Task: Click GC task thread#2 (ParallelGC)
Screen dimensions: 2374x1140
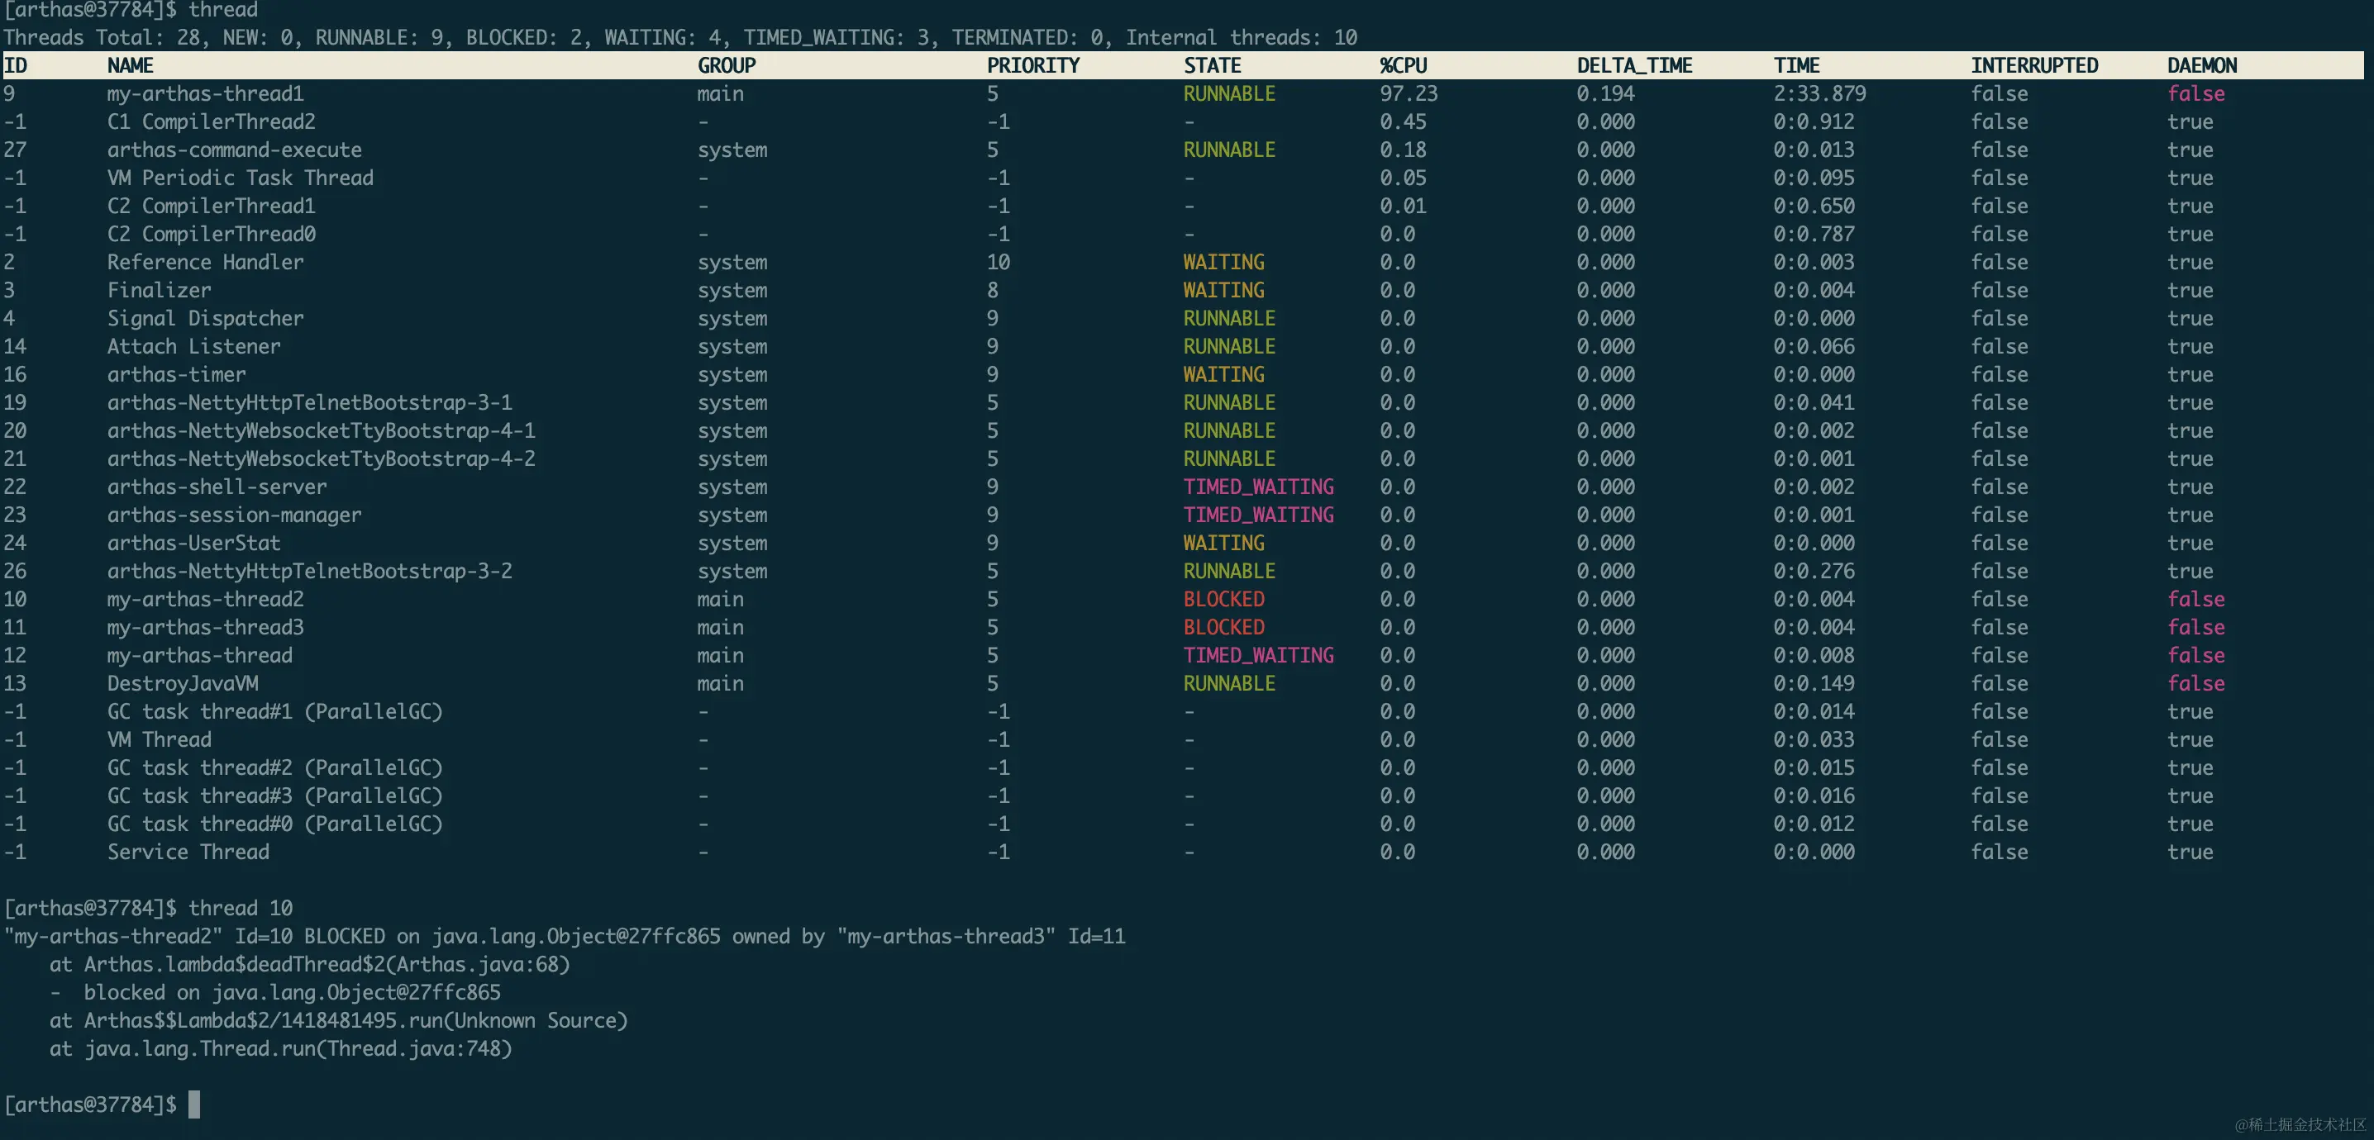Action: pyautogui.click(x=274, y=768)
